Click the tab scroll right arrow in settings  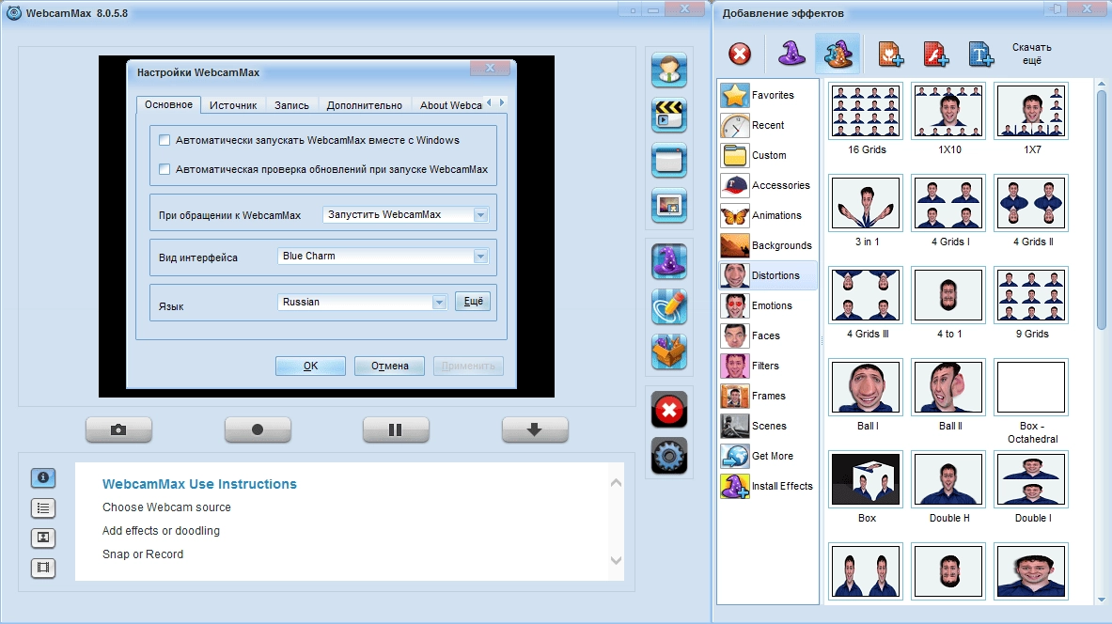pyautogui.click(x=502, y=102)
